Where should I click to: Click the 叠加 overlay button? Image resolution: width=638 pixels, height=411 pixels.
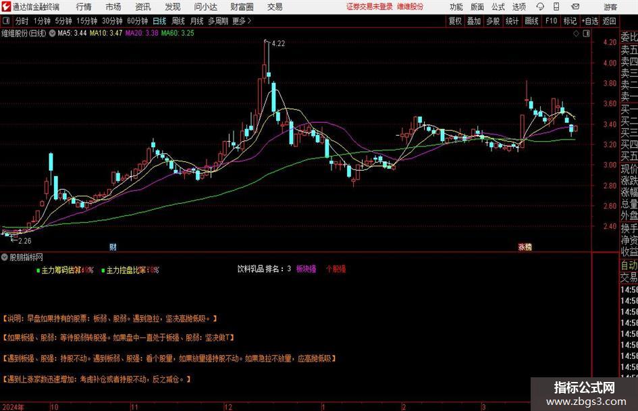(x=474, y=21)
